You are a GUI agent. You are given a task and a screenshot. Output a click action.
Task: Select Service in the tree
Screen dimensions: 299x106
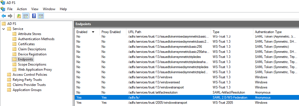(18, 29)
